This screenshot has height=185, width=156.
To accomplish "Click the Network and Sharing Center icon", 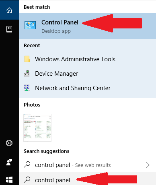I will click(27, 88).
